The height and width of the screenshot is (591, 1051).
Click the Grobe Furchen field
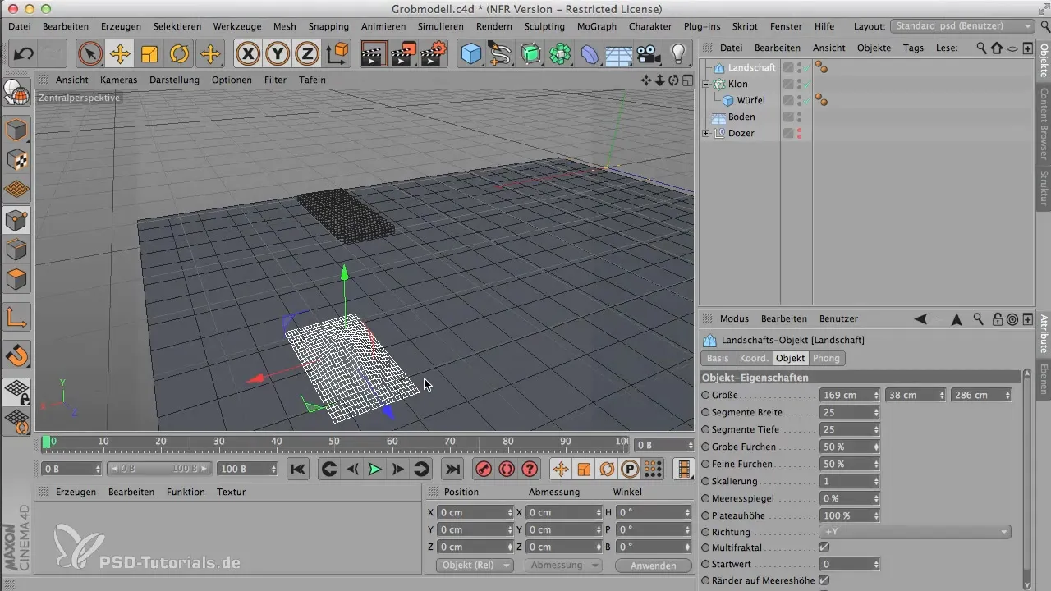point(850,447)
